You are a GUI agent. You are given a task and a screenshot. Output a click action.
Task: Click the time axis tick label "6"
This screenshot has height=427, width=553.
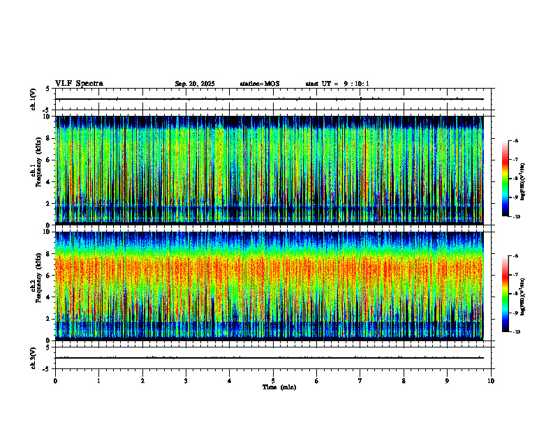pyautogui.click(x=317, y=381)
